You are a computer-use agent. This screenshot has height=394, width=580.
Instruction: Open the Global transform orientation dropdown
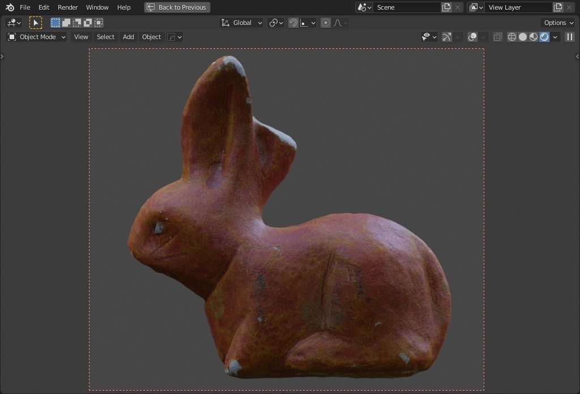pyautogui.click(x=241, y=23)
